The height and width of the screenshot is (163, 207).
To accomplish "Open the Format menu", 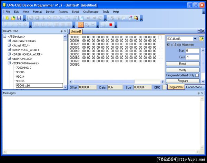I will [37, 12].
